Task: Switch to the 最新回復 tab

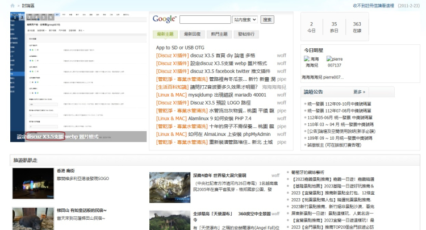Action: tap(193, 34)
